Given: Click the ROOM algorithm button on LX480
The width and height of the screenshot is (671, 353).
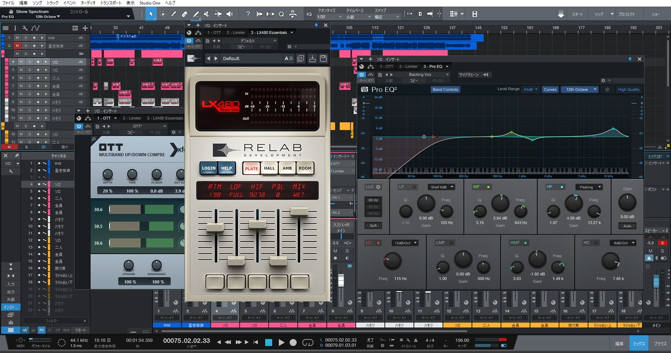Looking at the screenshot, I should tap(305, 168).
